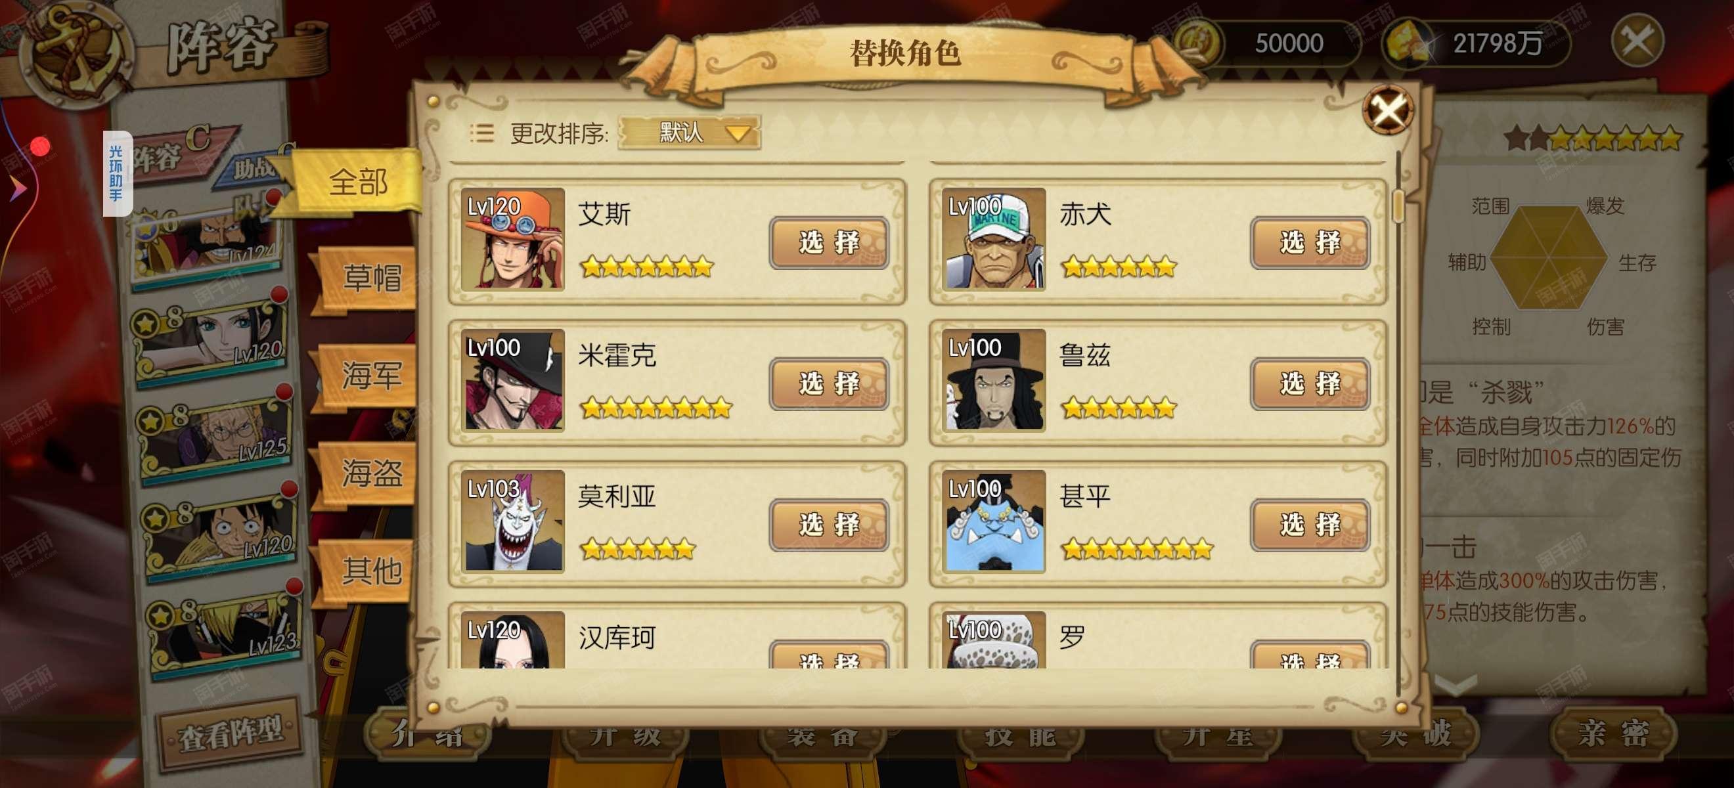The width and height of the screenshot is (1734, 788).
Task: Open the 默认 sort order dropdown
Action: click(x=689, y=133)
